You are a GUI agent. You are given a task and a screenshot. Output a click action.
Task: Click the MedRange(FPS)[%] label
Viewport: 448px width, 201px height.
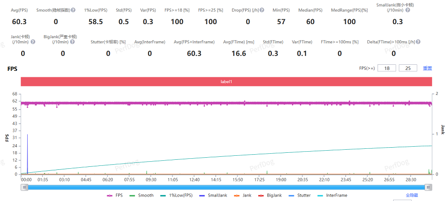pos(349,10)
